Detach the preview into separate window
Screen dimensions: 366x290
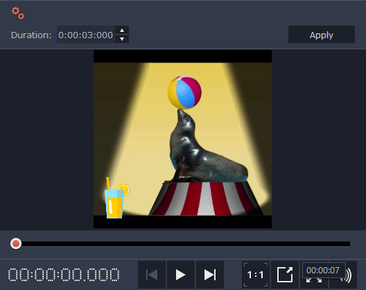coord(285,275)
